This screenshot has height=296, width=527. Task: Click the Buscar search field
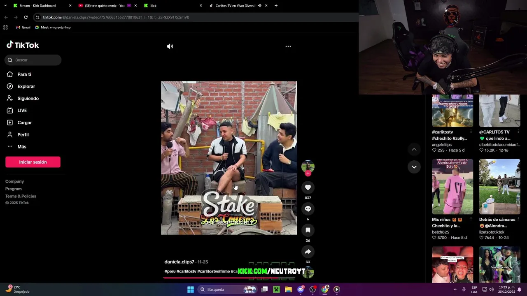pyautogui.click(x=33, y=60)
